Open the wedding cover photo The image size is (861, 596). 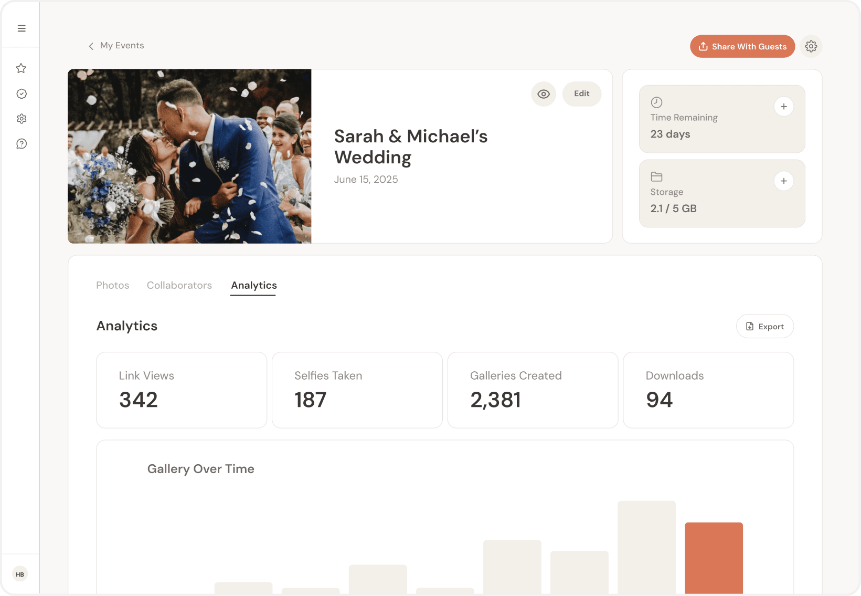pos(189,156)
